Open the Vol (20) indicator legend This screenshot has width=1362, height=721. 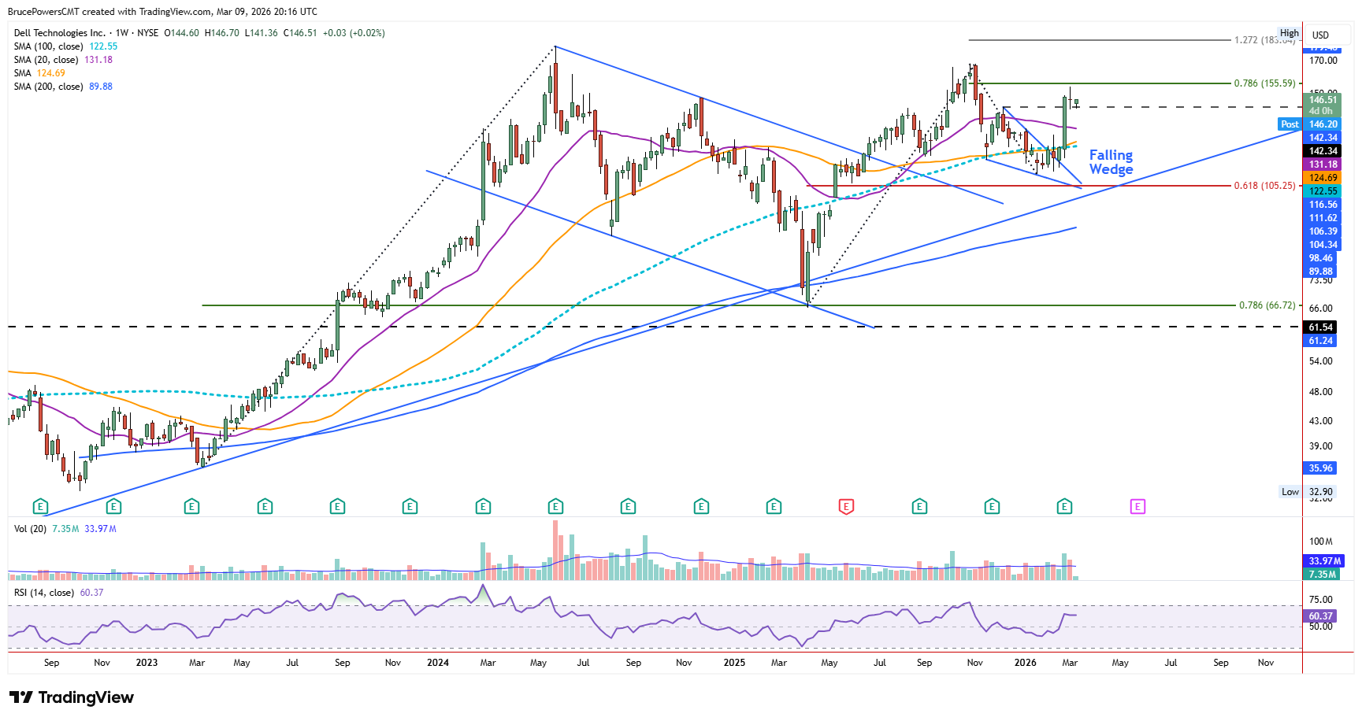click(30, 529)
